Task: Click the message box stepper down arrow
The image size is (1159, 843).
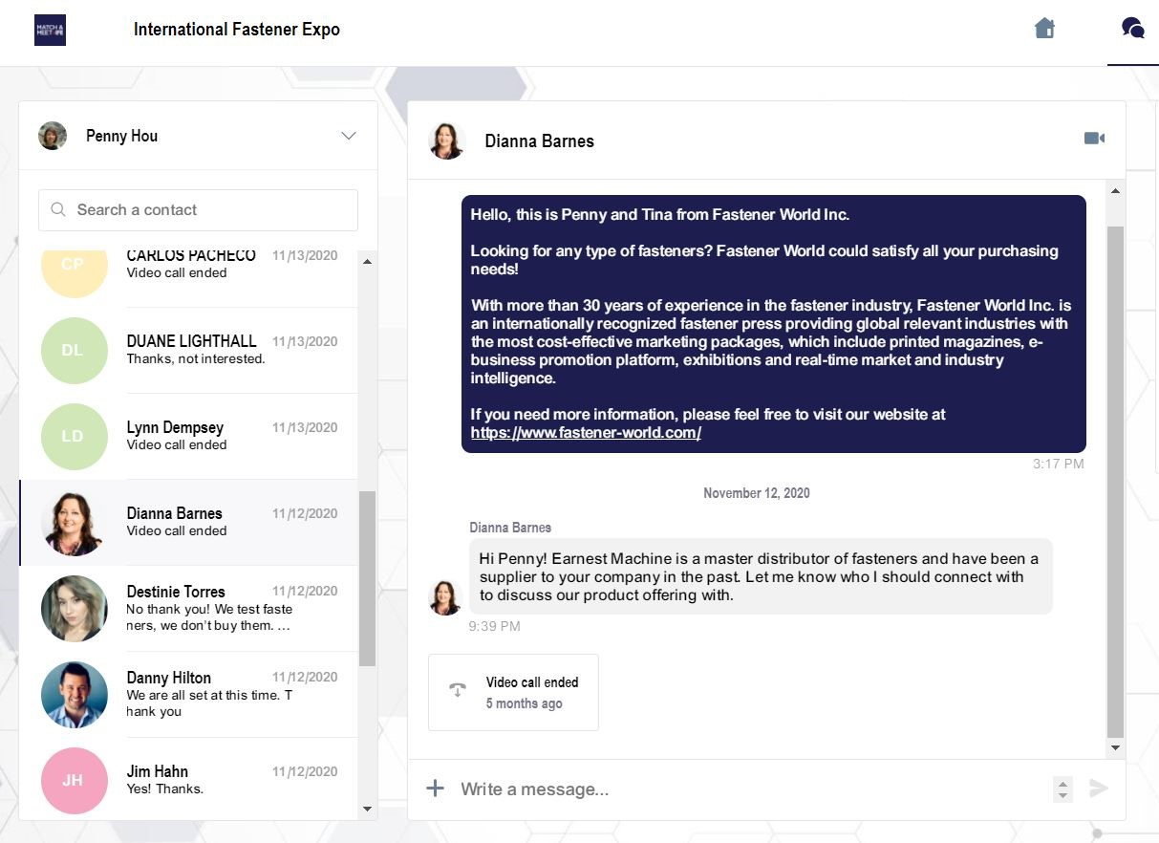Action: coord(1062,795)
